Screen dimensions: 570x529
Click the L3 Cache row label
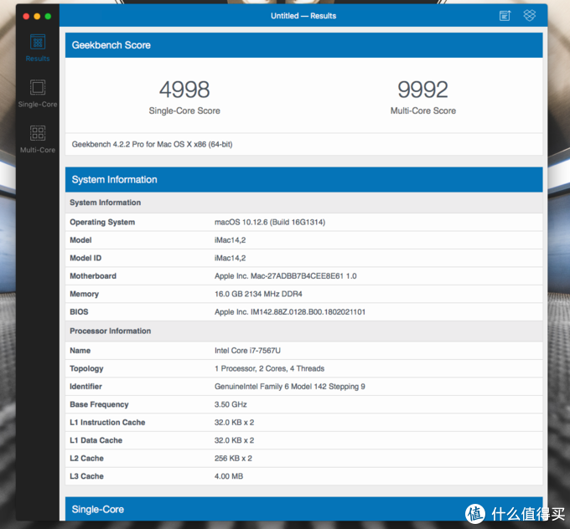coord(86,476)
